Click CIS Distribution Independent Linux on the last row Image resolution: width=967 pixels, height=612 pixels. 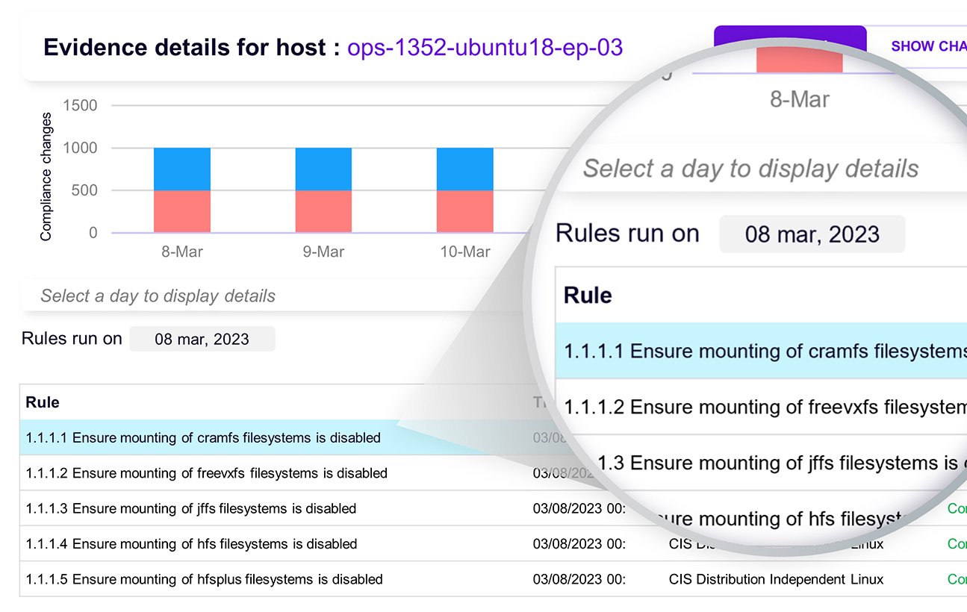(x=775, y=579)
